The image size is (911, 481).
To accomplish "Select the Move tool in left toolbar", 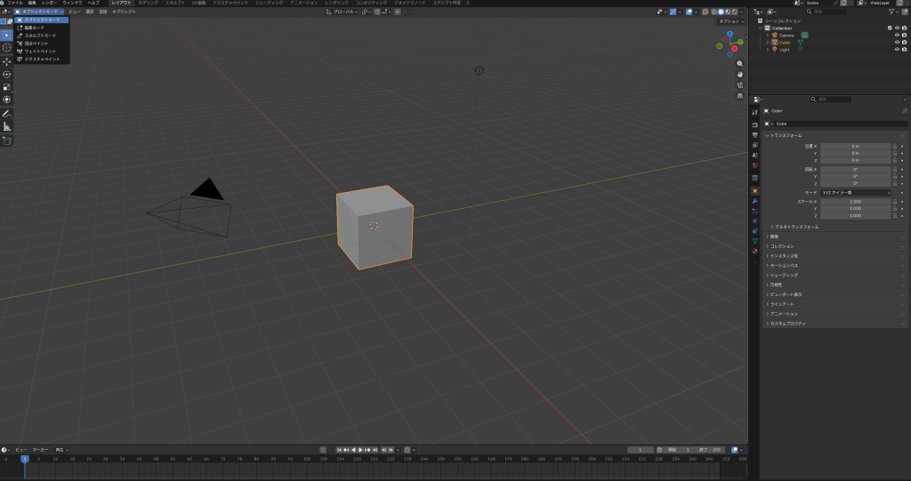I will [x=6, y=61].
